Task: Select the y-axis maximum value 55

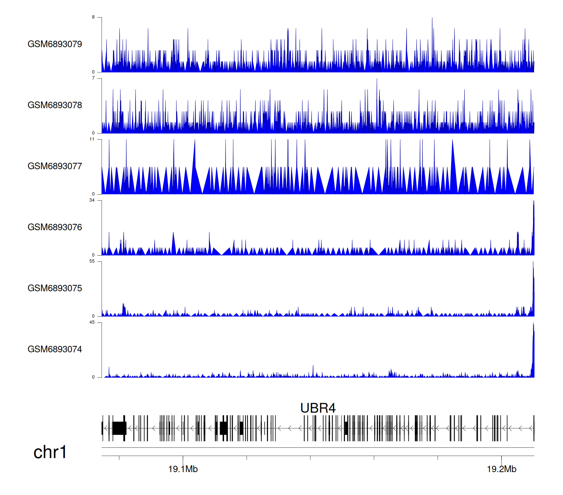Action: pyautogui.click(x=92, y=261)
